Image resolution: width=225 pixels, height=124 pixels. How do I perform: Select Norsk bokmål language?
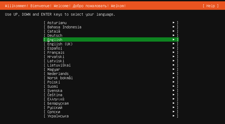(111, 78)
